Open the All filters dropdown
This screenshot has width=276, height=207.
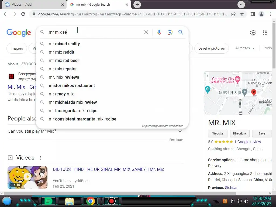coord(245,48)
